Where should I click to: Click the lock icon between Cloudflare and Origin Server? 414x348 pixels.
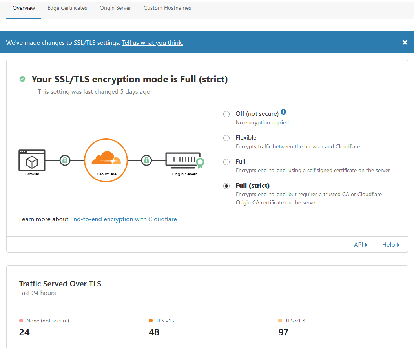coord(146,160)
